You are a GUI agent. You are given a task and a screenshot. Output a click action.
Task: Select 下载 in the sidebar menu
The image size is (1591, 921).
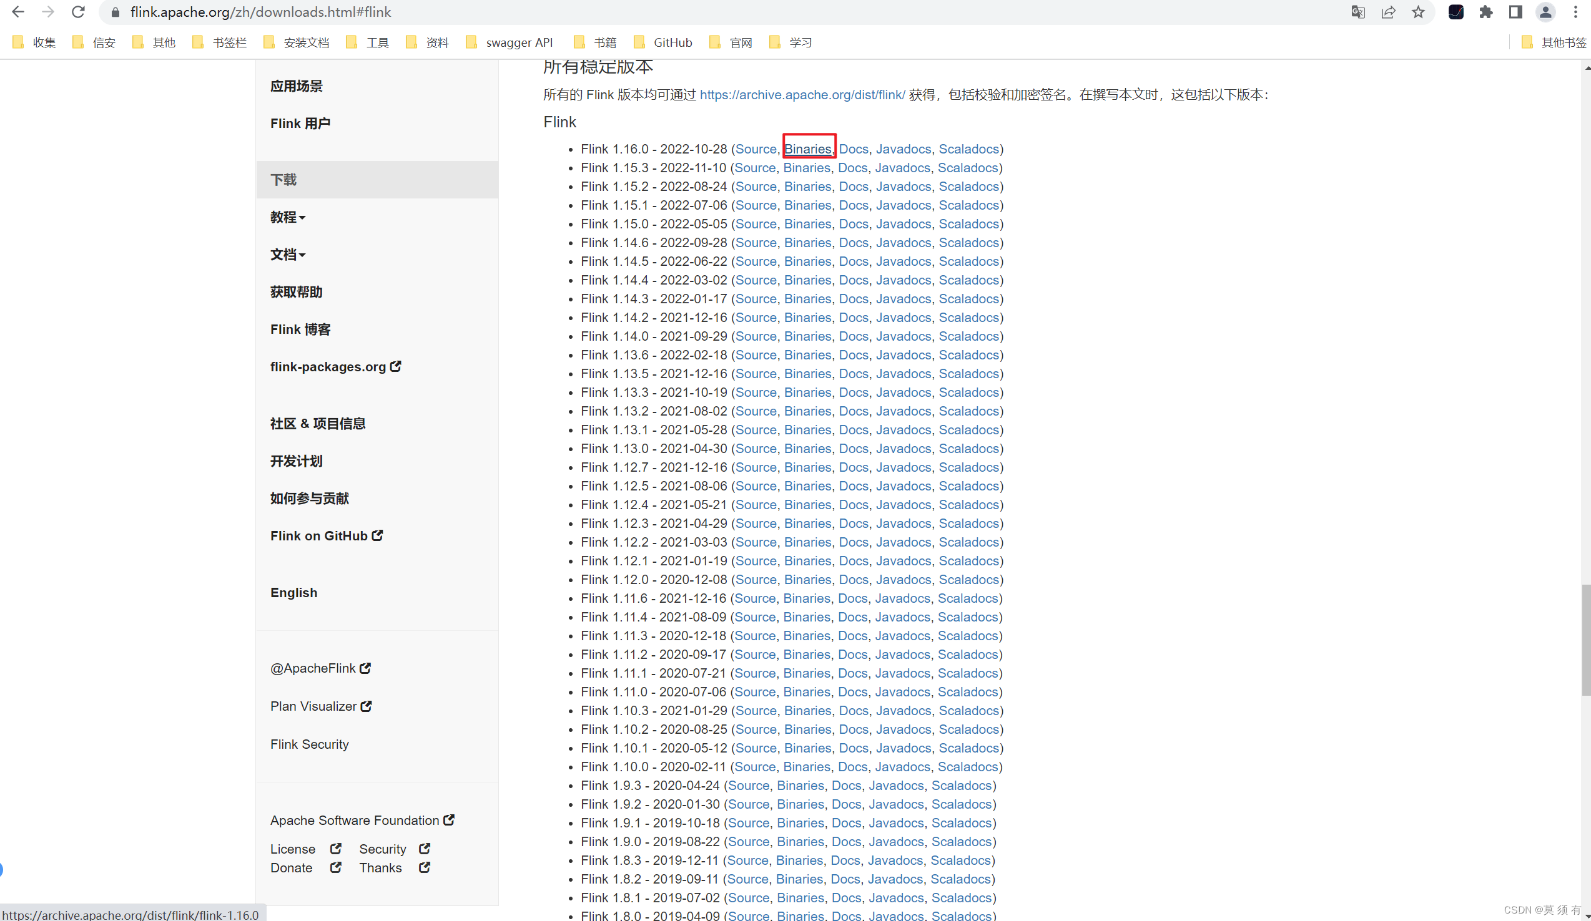[x=283, y=179]
